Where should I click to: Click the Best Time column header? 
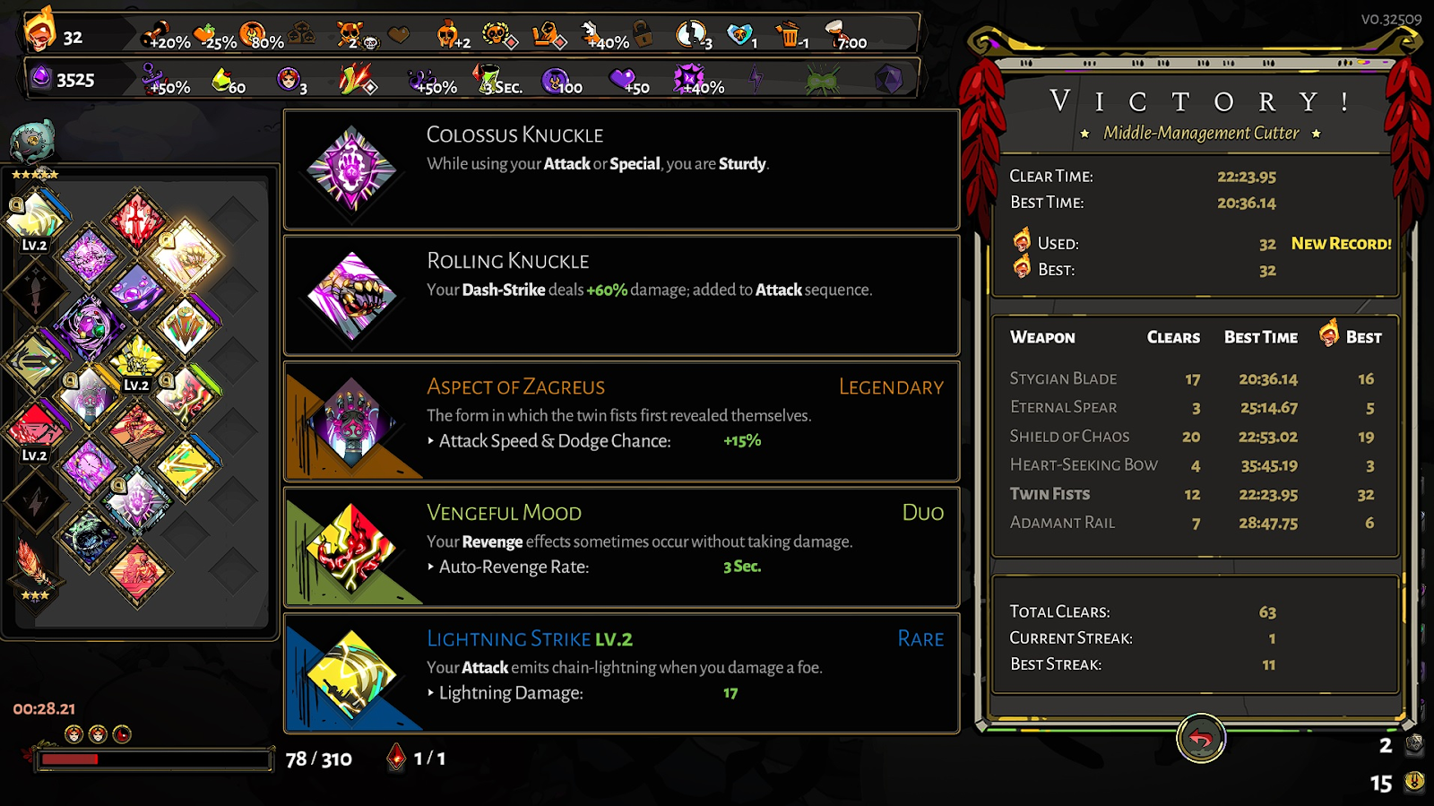click(1261, 337)
